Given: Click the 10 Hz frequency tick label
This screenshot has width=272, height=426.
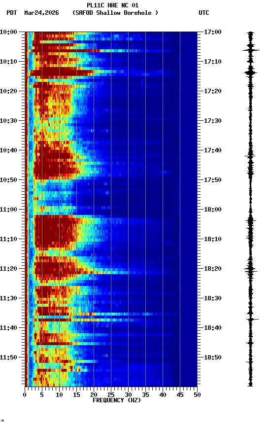Looking at the screenshot, I should 59,395.
